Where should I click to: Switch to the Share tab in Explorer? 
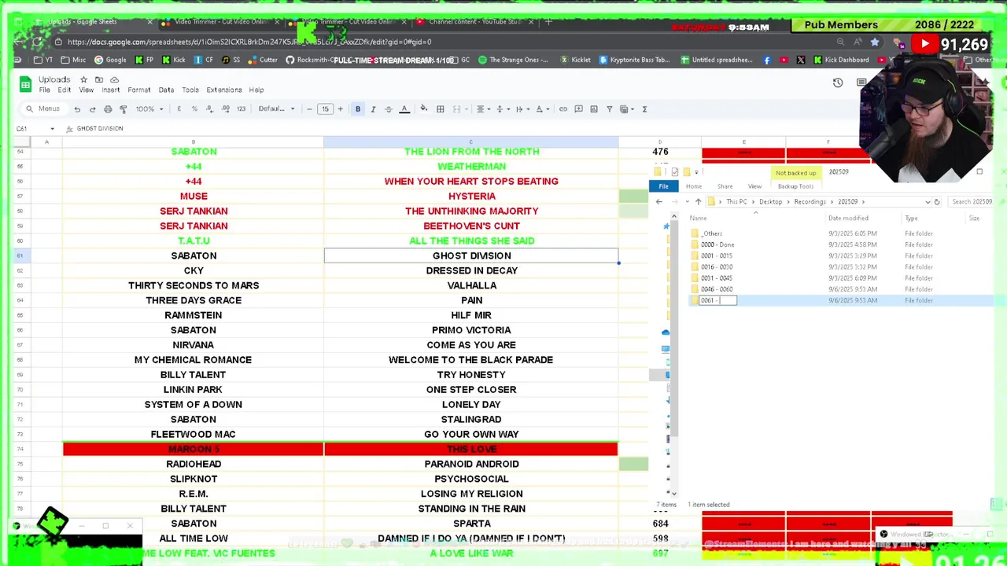click(x=725, y=186)
